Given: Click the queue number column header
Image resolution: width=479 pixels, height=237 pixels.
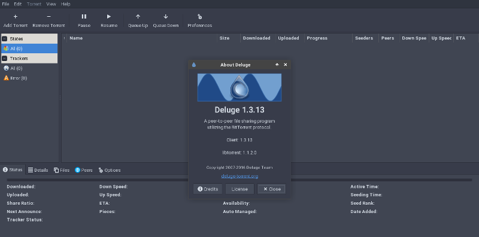Looking at the screenshot, I should [x=64, y=38].
